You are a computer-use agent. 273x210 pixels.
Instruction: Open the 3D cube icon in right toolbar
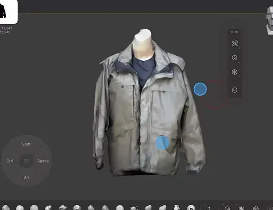235,72
